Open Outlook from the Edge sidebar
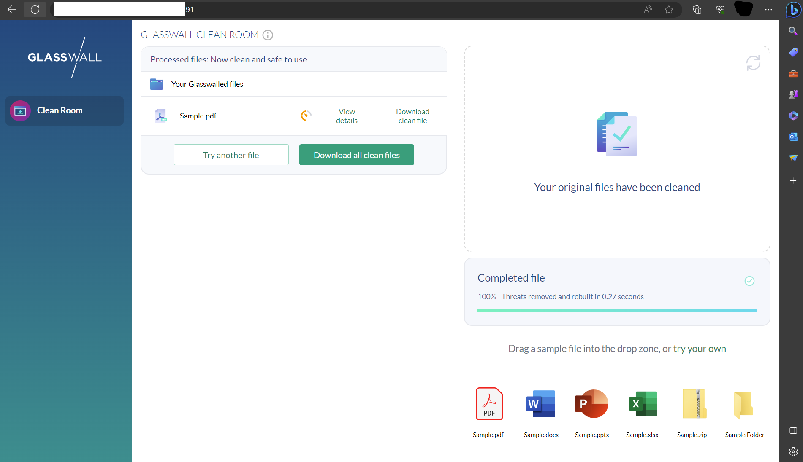Viewport: 803px width, 462px height. tap(793, 137)
